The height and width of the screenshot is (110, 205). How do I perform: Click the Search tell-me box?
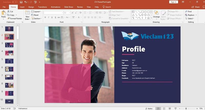click(x=107, y=7)
